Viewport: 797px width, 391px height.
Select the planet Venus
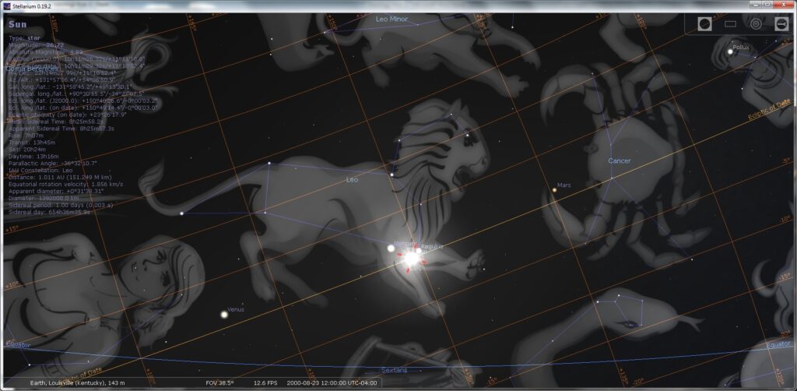tap(223, 314)
